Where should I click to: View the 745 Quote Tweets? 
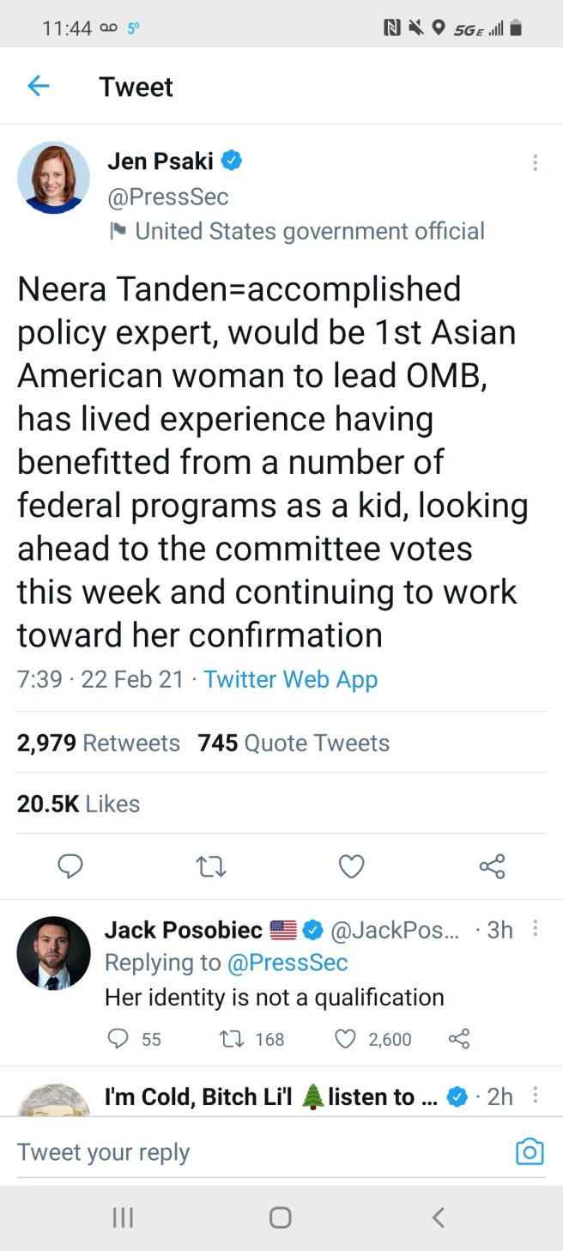click(x=294, y=743)
